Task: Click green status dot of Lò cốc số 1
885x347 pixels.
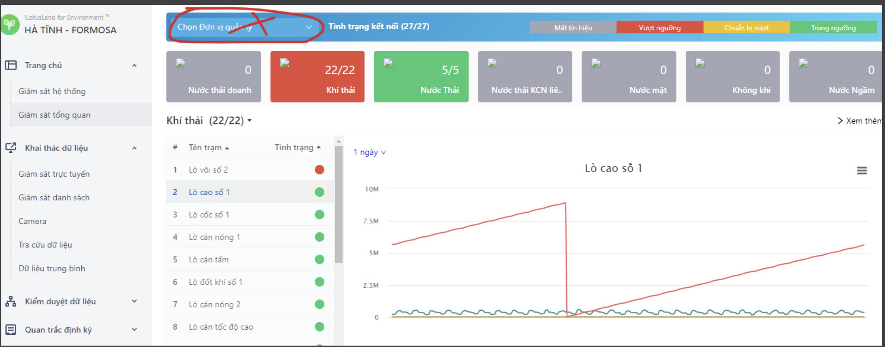Action: [319, 214]
